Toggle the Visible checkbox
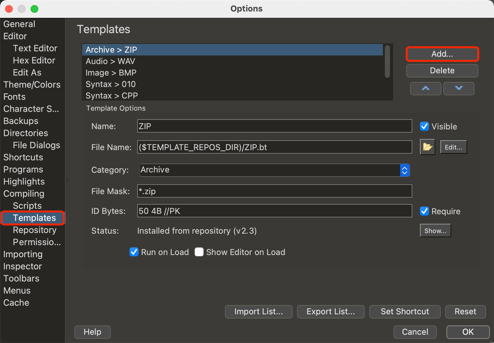 (424, 127)
